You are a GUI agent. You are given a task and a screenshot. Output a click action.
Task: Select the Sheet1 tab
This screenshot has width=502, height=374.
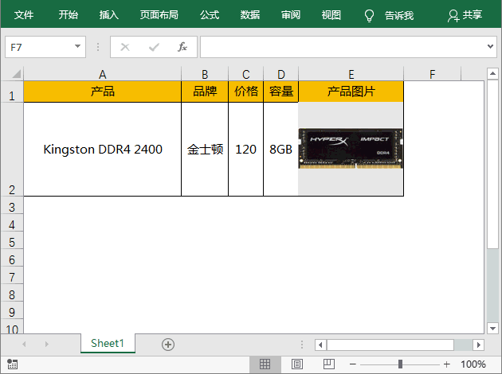point(108,343)
